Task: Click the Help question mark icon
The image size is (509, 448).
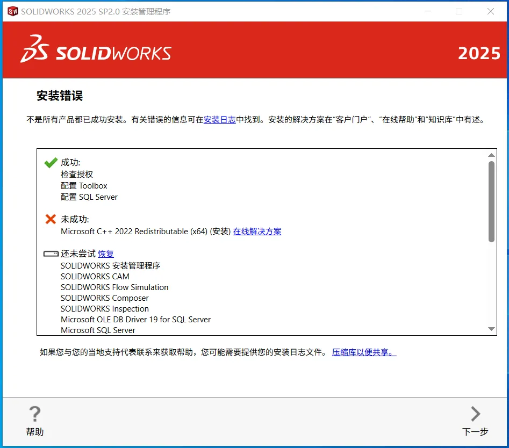Action: (35, 414)
